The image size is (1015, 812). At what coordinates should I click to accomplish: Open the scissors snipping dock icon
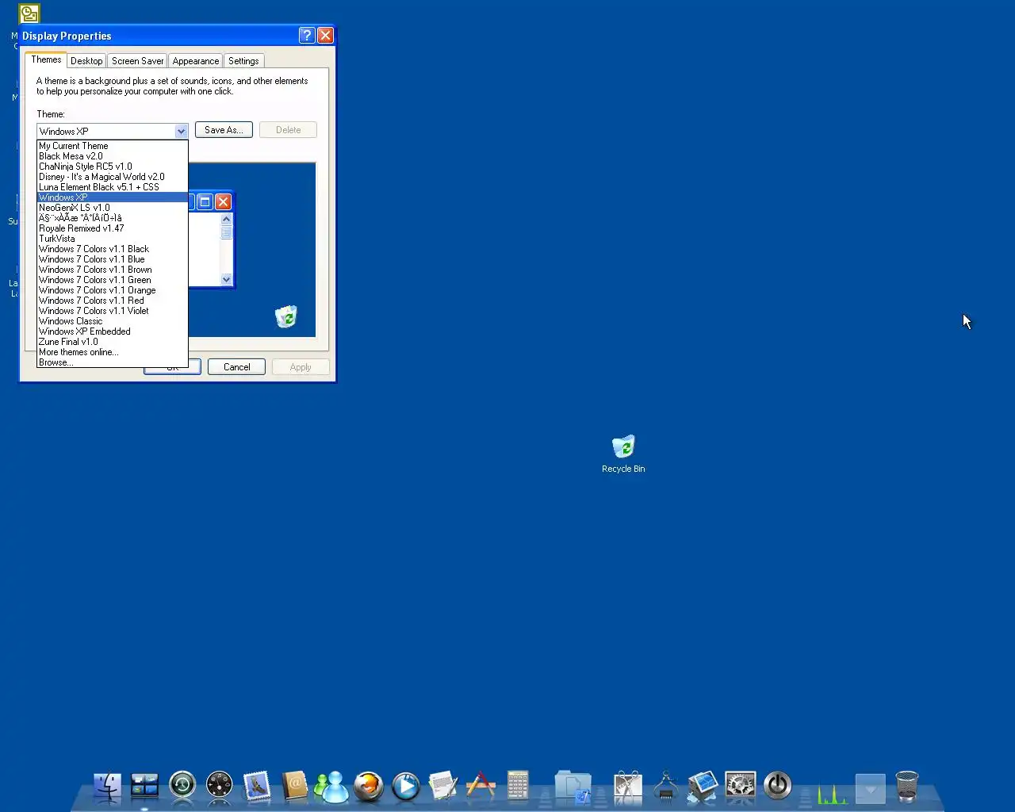(627, 786)
